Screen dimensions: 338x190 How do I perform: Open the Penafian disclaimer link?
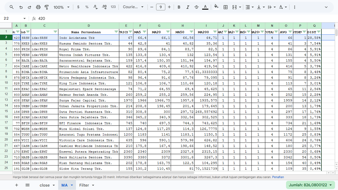point(278,177)
